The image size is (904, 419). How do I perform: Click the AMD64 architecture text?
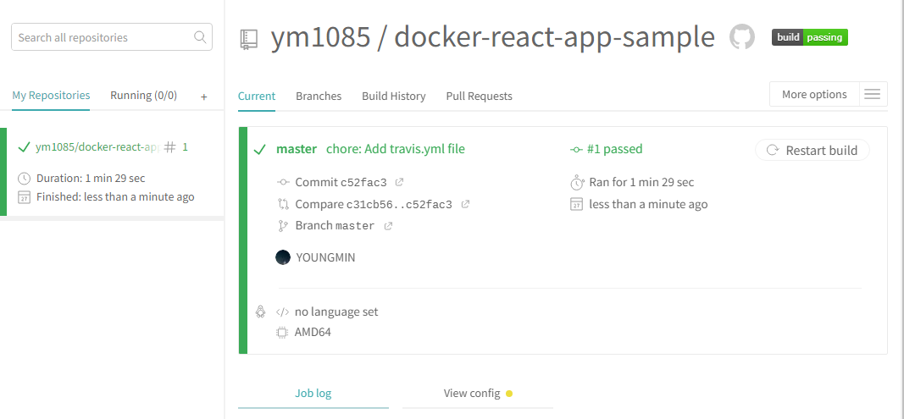pos(313,333)
